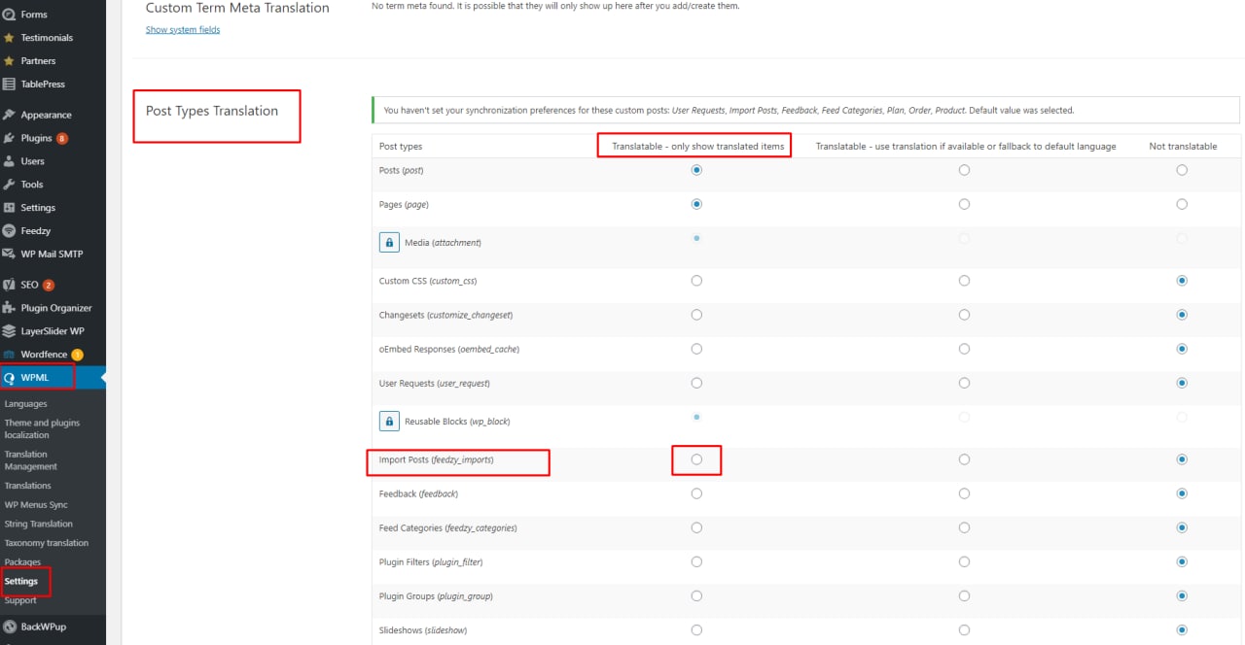Click the Settings sliders icon in main menu
The image size is (1245, 645).
coord(9,208)
